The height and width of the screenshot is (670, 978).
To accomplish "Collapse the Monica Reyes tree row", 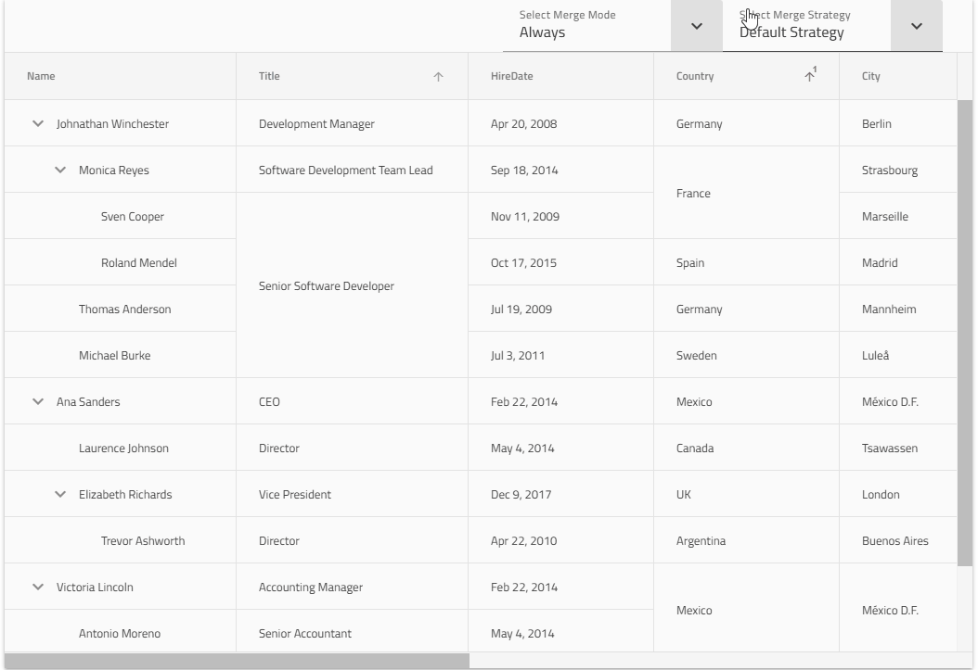I will coord(60,170).
